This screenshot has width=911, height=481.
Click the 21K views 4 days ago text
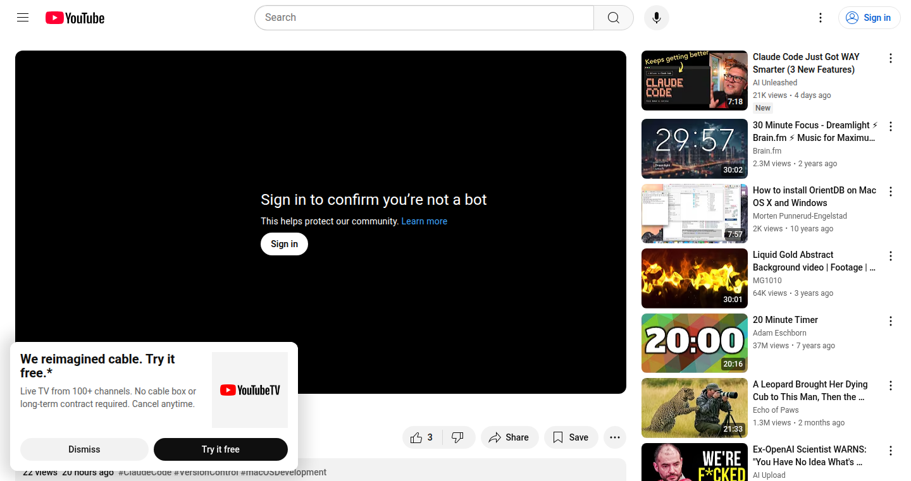(792, 95)
